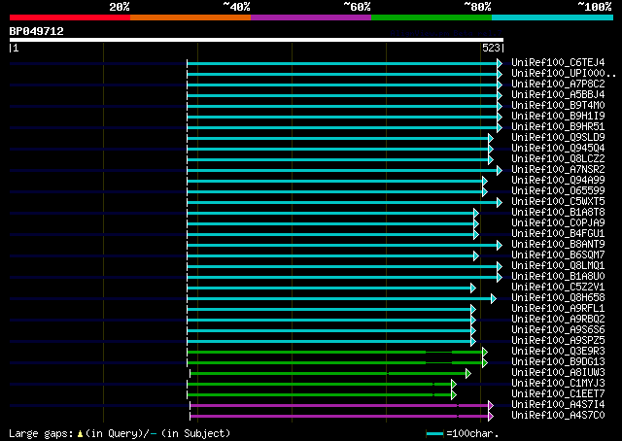The image size is (622, 441).
Task: Select the UniRef100_A9S6S6 label
Action: tap(558, 330)
